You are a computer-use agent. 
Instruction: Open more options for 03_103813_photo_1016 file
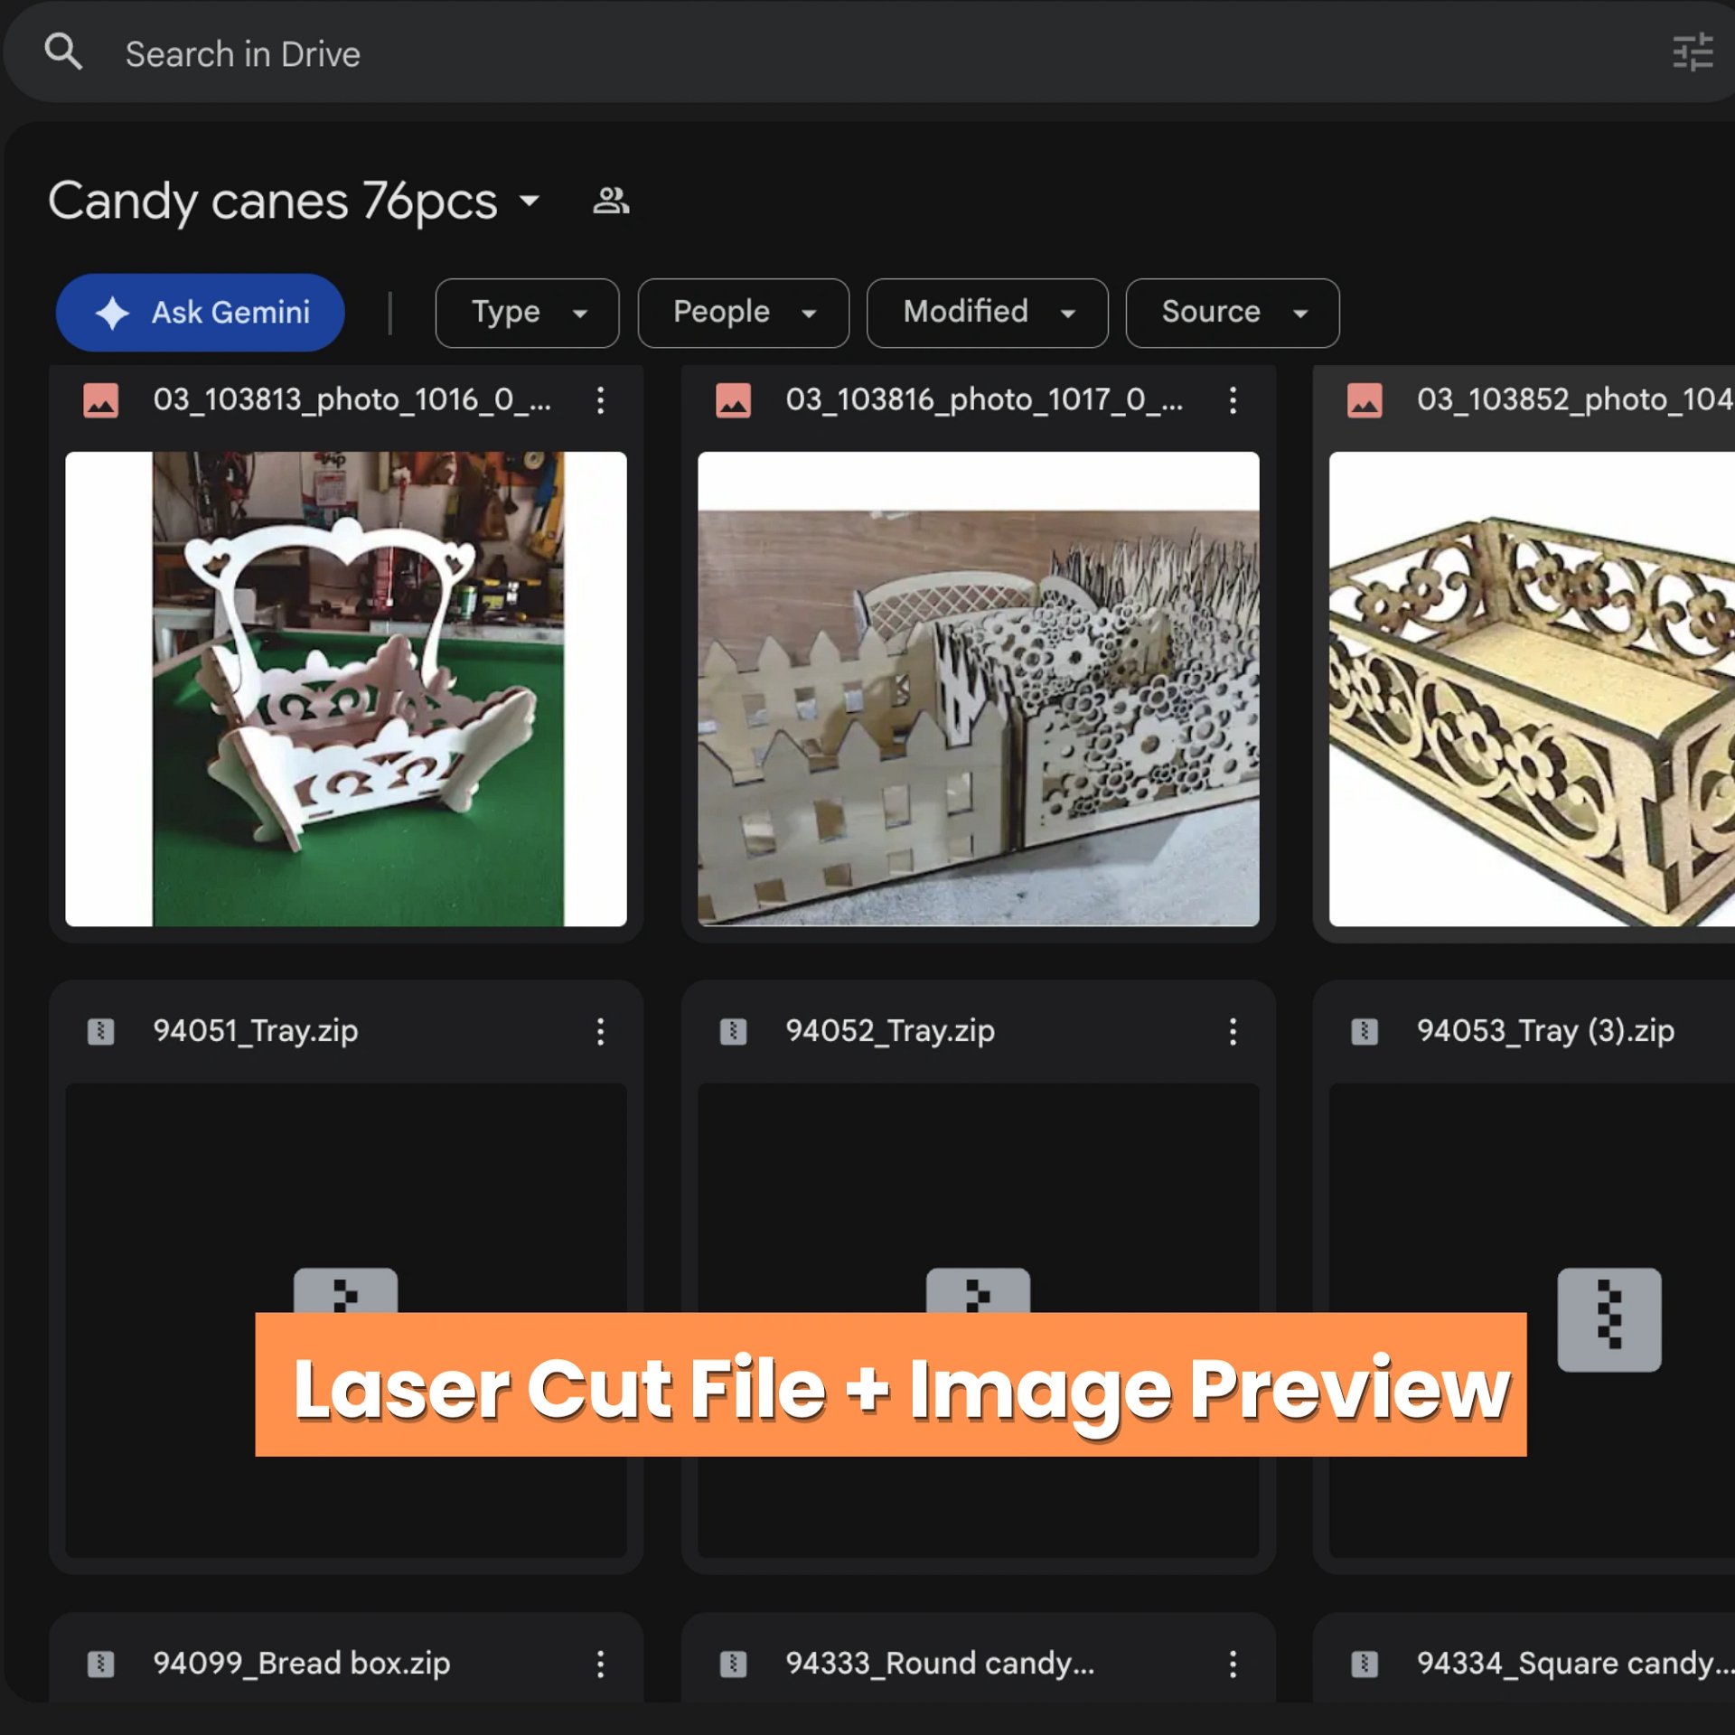point(600,400)
